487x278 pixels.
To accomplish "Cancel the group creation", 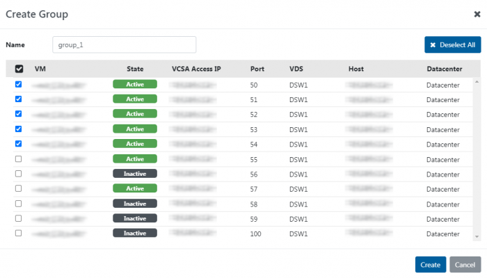I will tap(465, 265).
